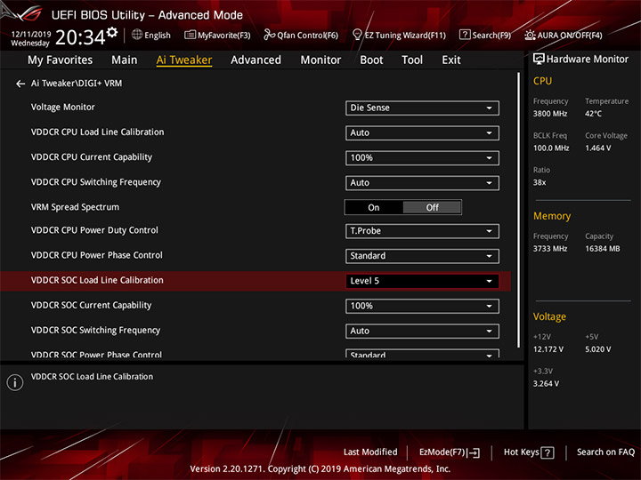Open VDDCR SOC Load Line Calibration dropdown
The width and height of the screenshot is (641, 480).
[x=422, y=281]
